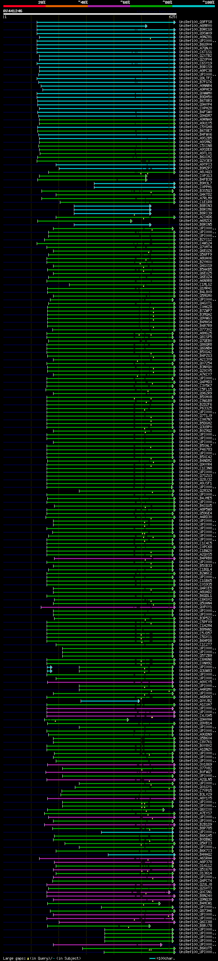The width and height of the screenshot is (218, 961).
Task: Select the UniRef100_B6U9V4 label
Action: click(196, 44)
